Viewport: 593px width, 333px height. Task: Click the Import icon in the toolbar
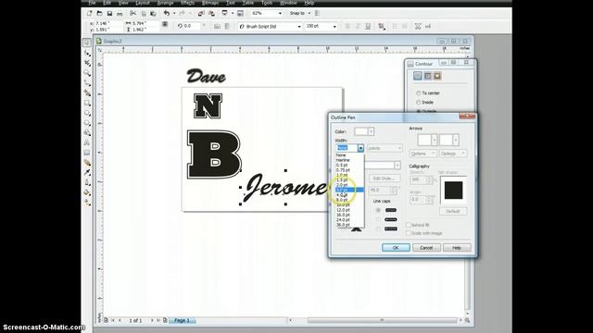[x=201, y=13]
